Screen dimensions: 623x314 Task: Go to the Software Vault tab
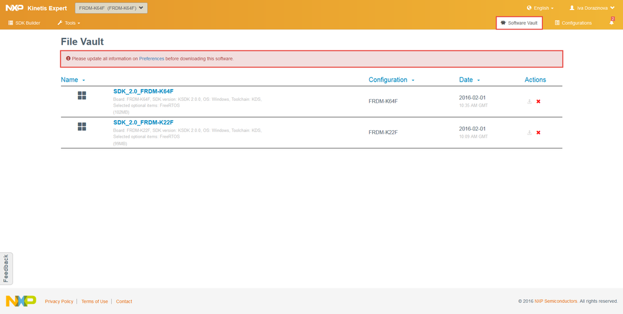[x=519, y=23]
